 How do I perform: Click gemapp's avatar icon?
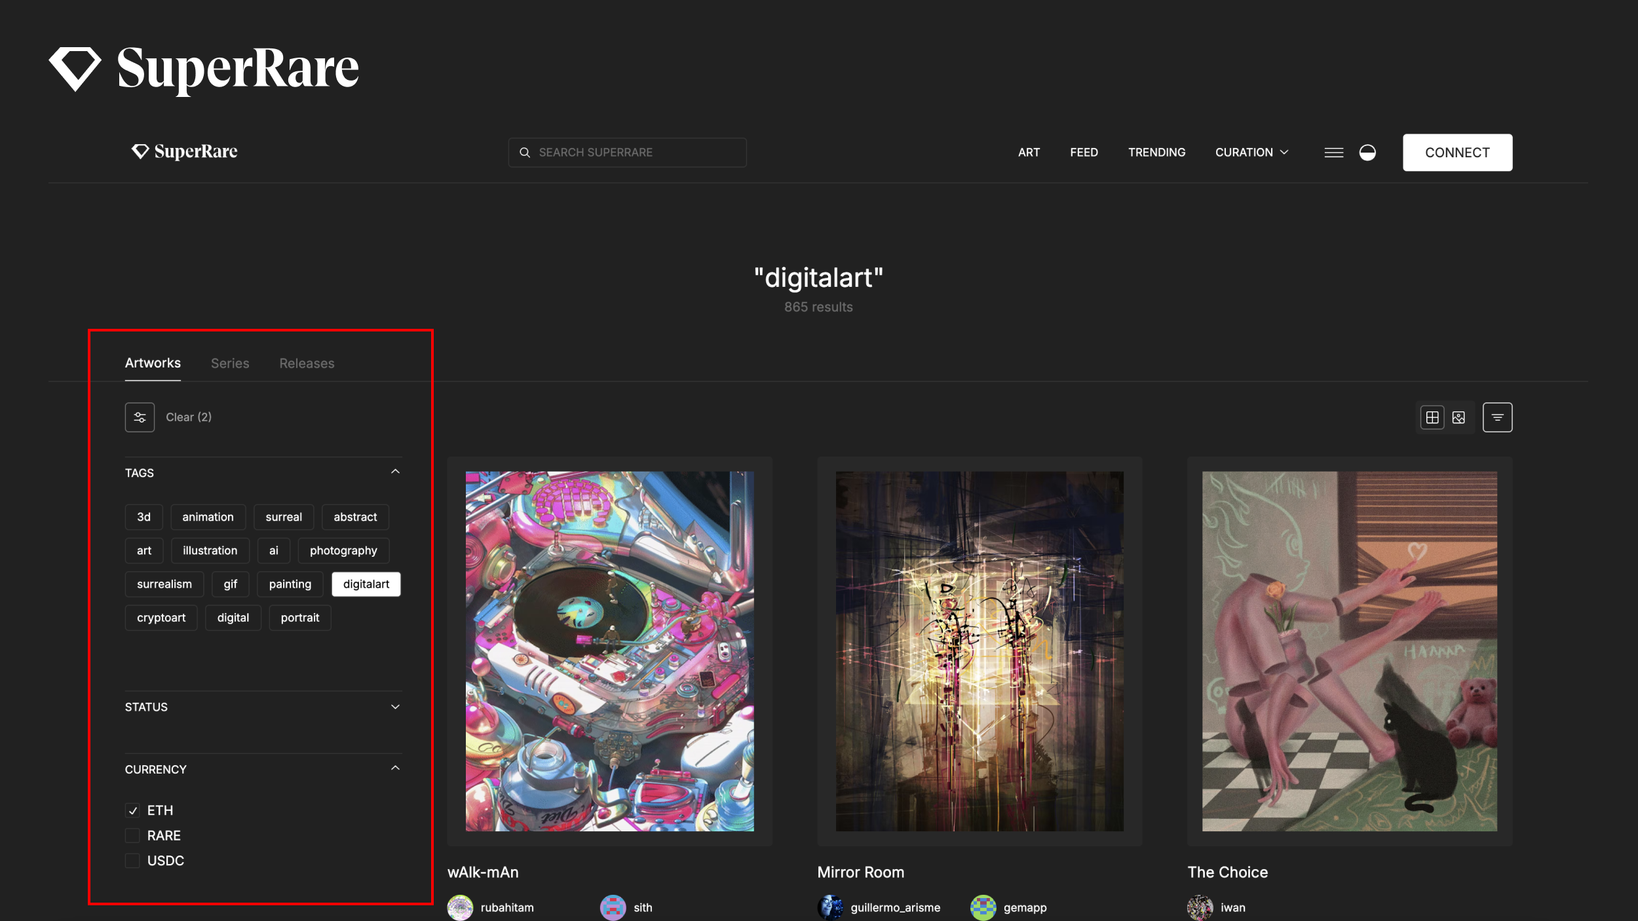point(983,907)
